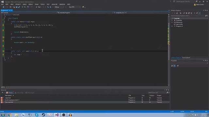Screen dimensions: 209x117
Task: Click the Search Error List field
Action: (157, 93)
